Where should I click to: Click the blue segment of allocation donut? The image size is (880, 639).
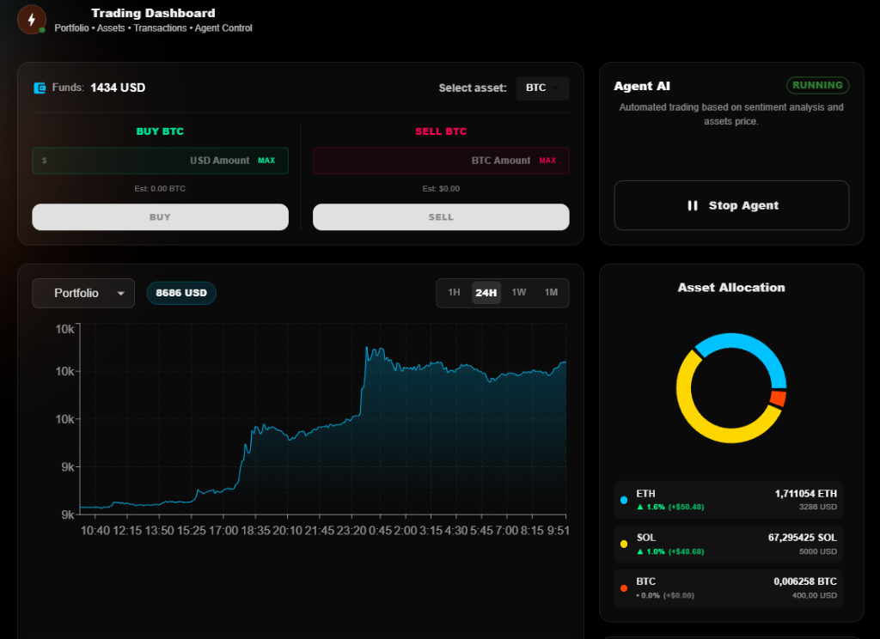pyautogui.click(x=753, y=348)
